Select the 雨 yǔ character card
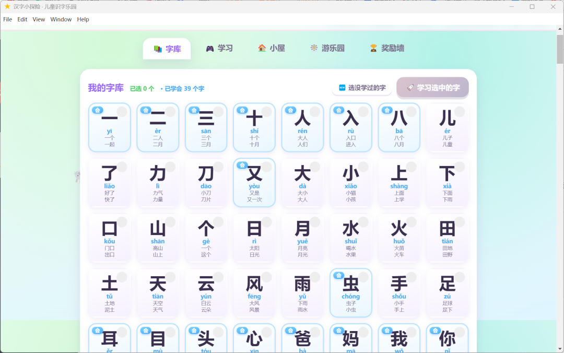This screenshot has width=564, height=353. [x=302, y=293]
